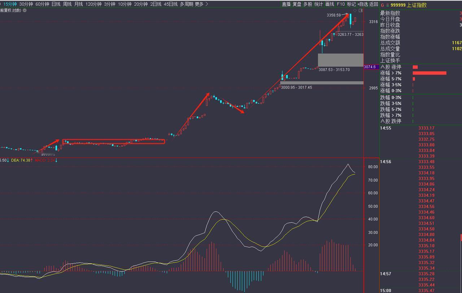Viewport: 462px width, 293px height.
Task: Click the 指数量比 row label
Action: coord(390,54)
